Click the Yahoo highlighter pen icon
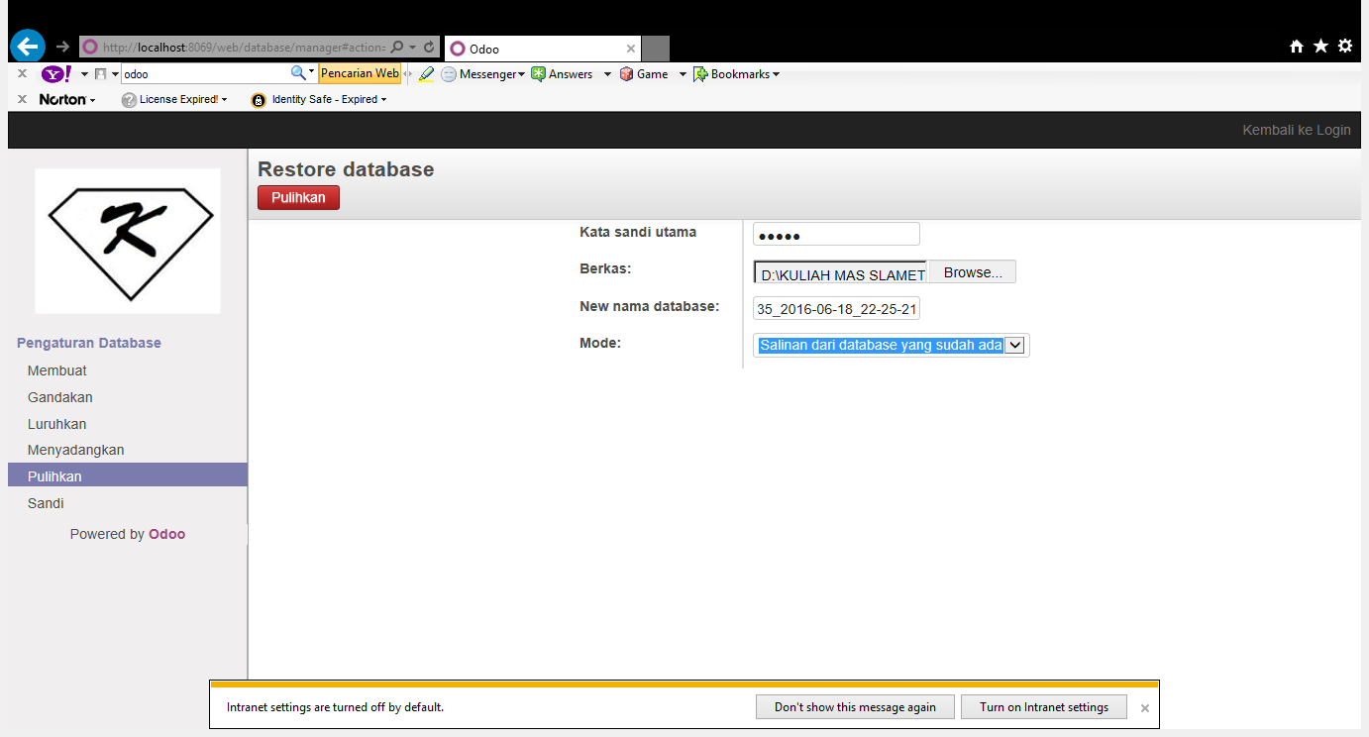Image resolution: width=1369 pixels, height=737 pixels. 426,74
